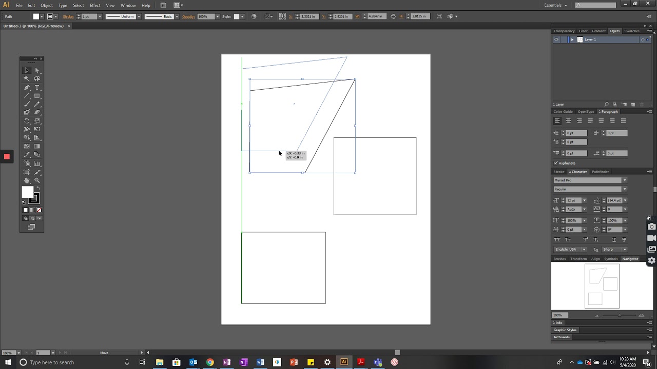Select the Zoom tool
This screenshot has height=369, width=657.
37,180
